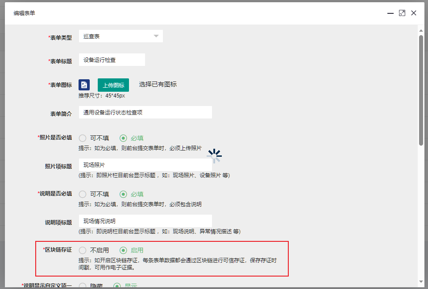This screenshot has height=289, width=428.
Task: Click the loading spinner icon
Action: [x=215, y=155]
